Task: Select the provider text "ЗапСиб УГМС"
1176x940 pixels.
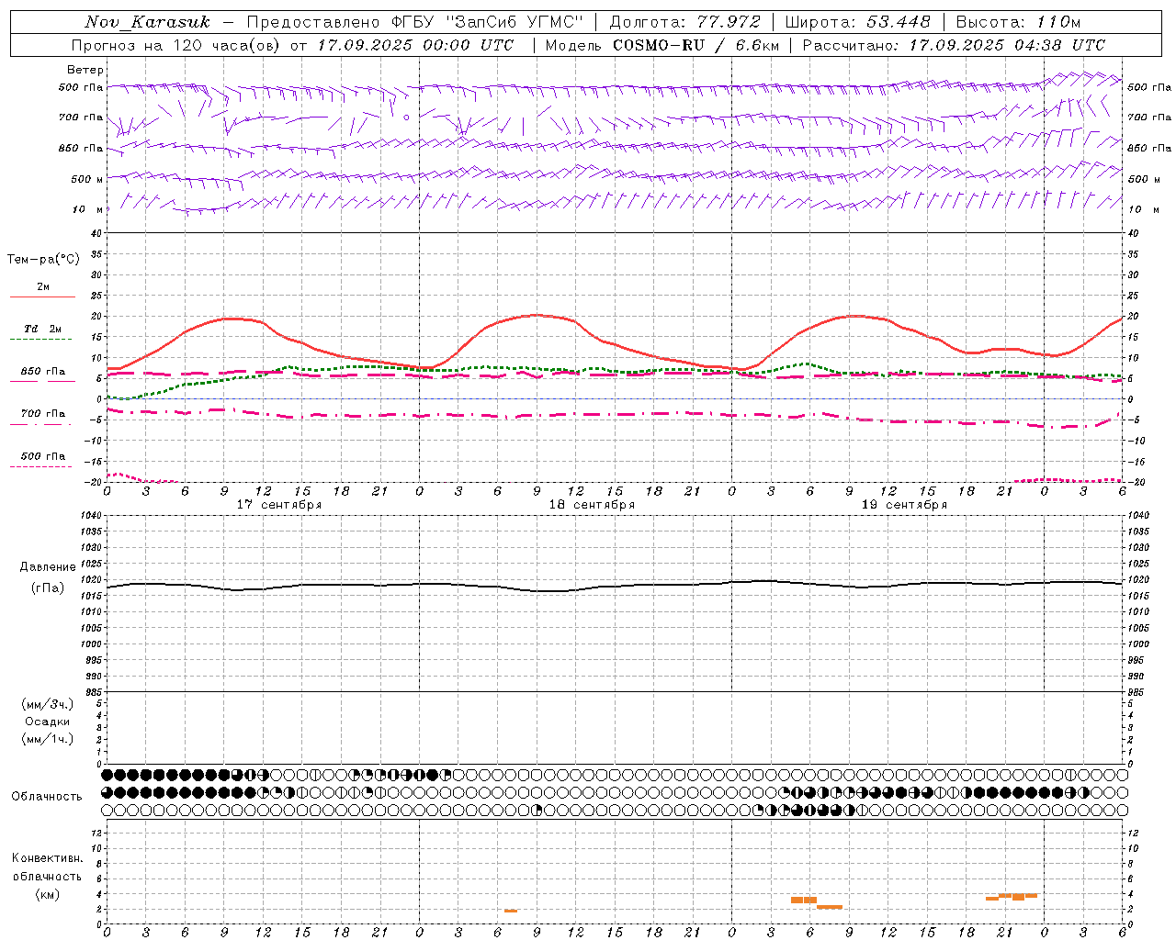Action: [514, 22]
